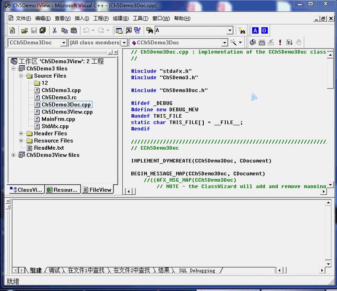Screen dimensions: 337x291
Task: Click the Compile toolbar icon
Action: click(x=253, y=42)
